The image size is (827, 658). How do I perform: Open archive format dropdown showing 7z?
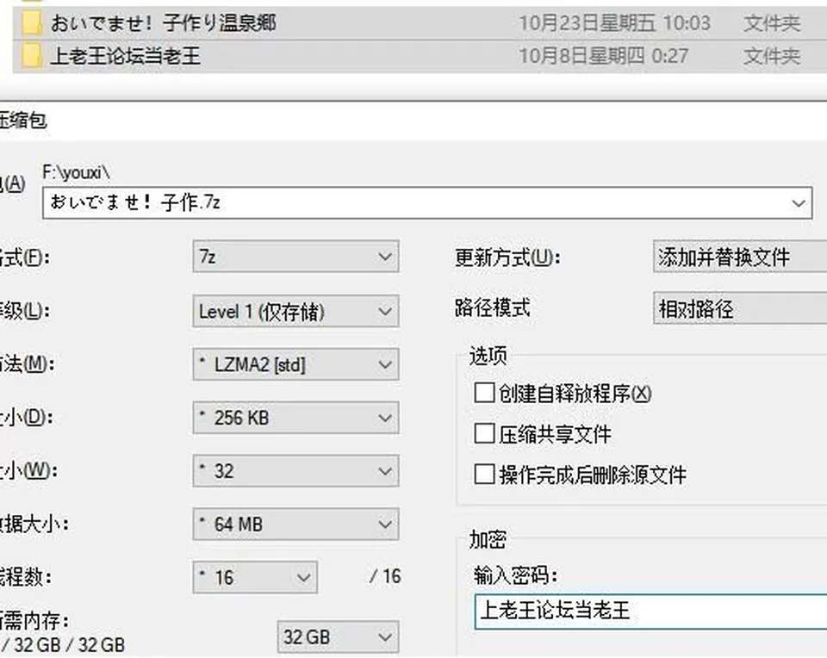tap(295, 257)
